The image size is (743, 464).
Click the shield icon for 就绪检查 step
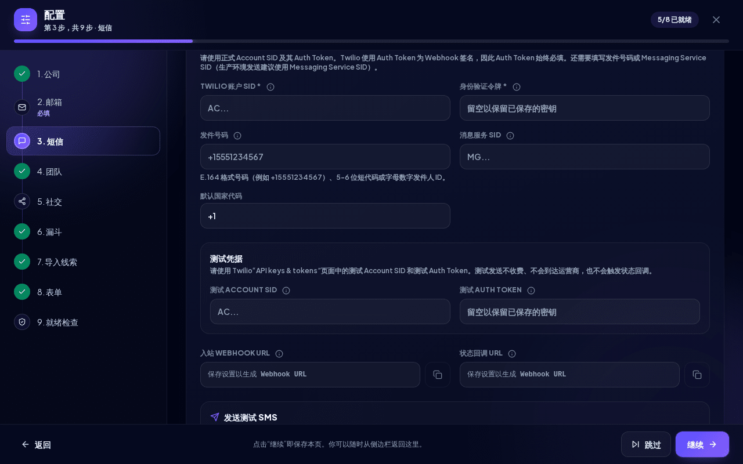[22, 322]
